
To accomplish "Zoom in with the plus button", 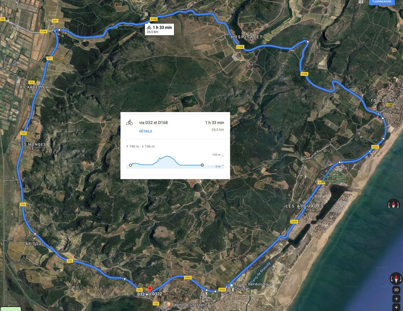I will pos(396,308).
